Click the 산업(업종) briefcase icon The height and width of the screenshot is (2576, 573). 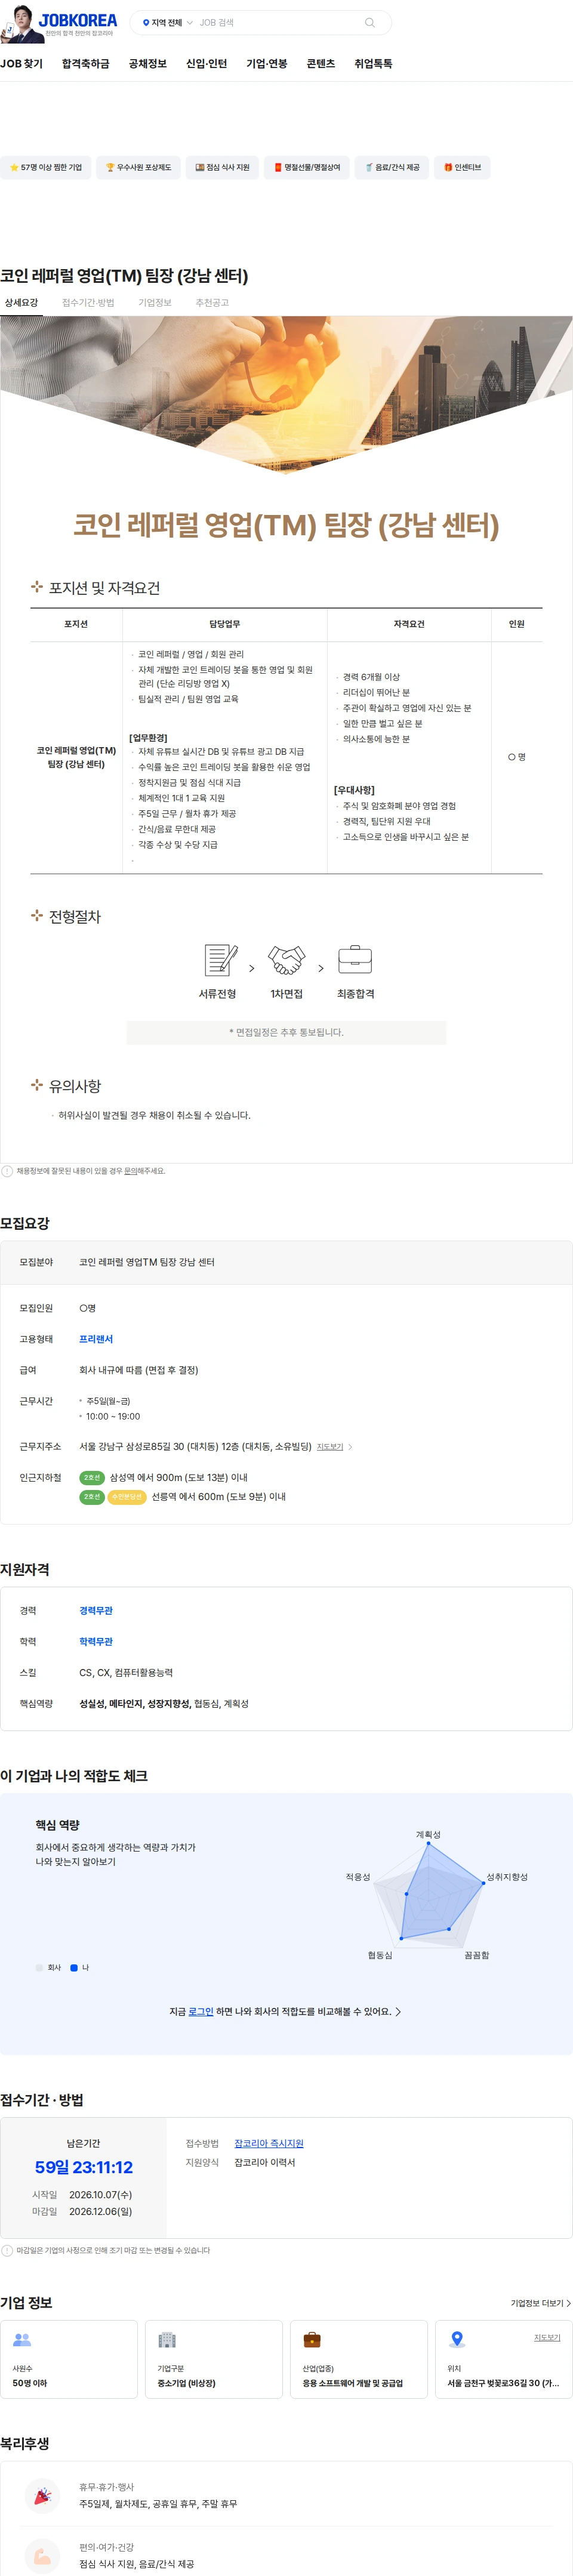[312, 2340]
